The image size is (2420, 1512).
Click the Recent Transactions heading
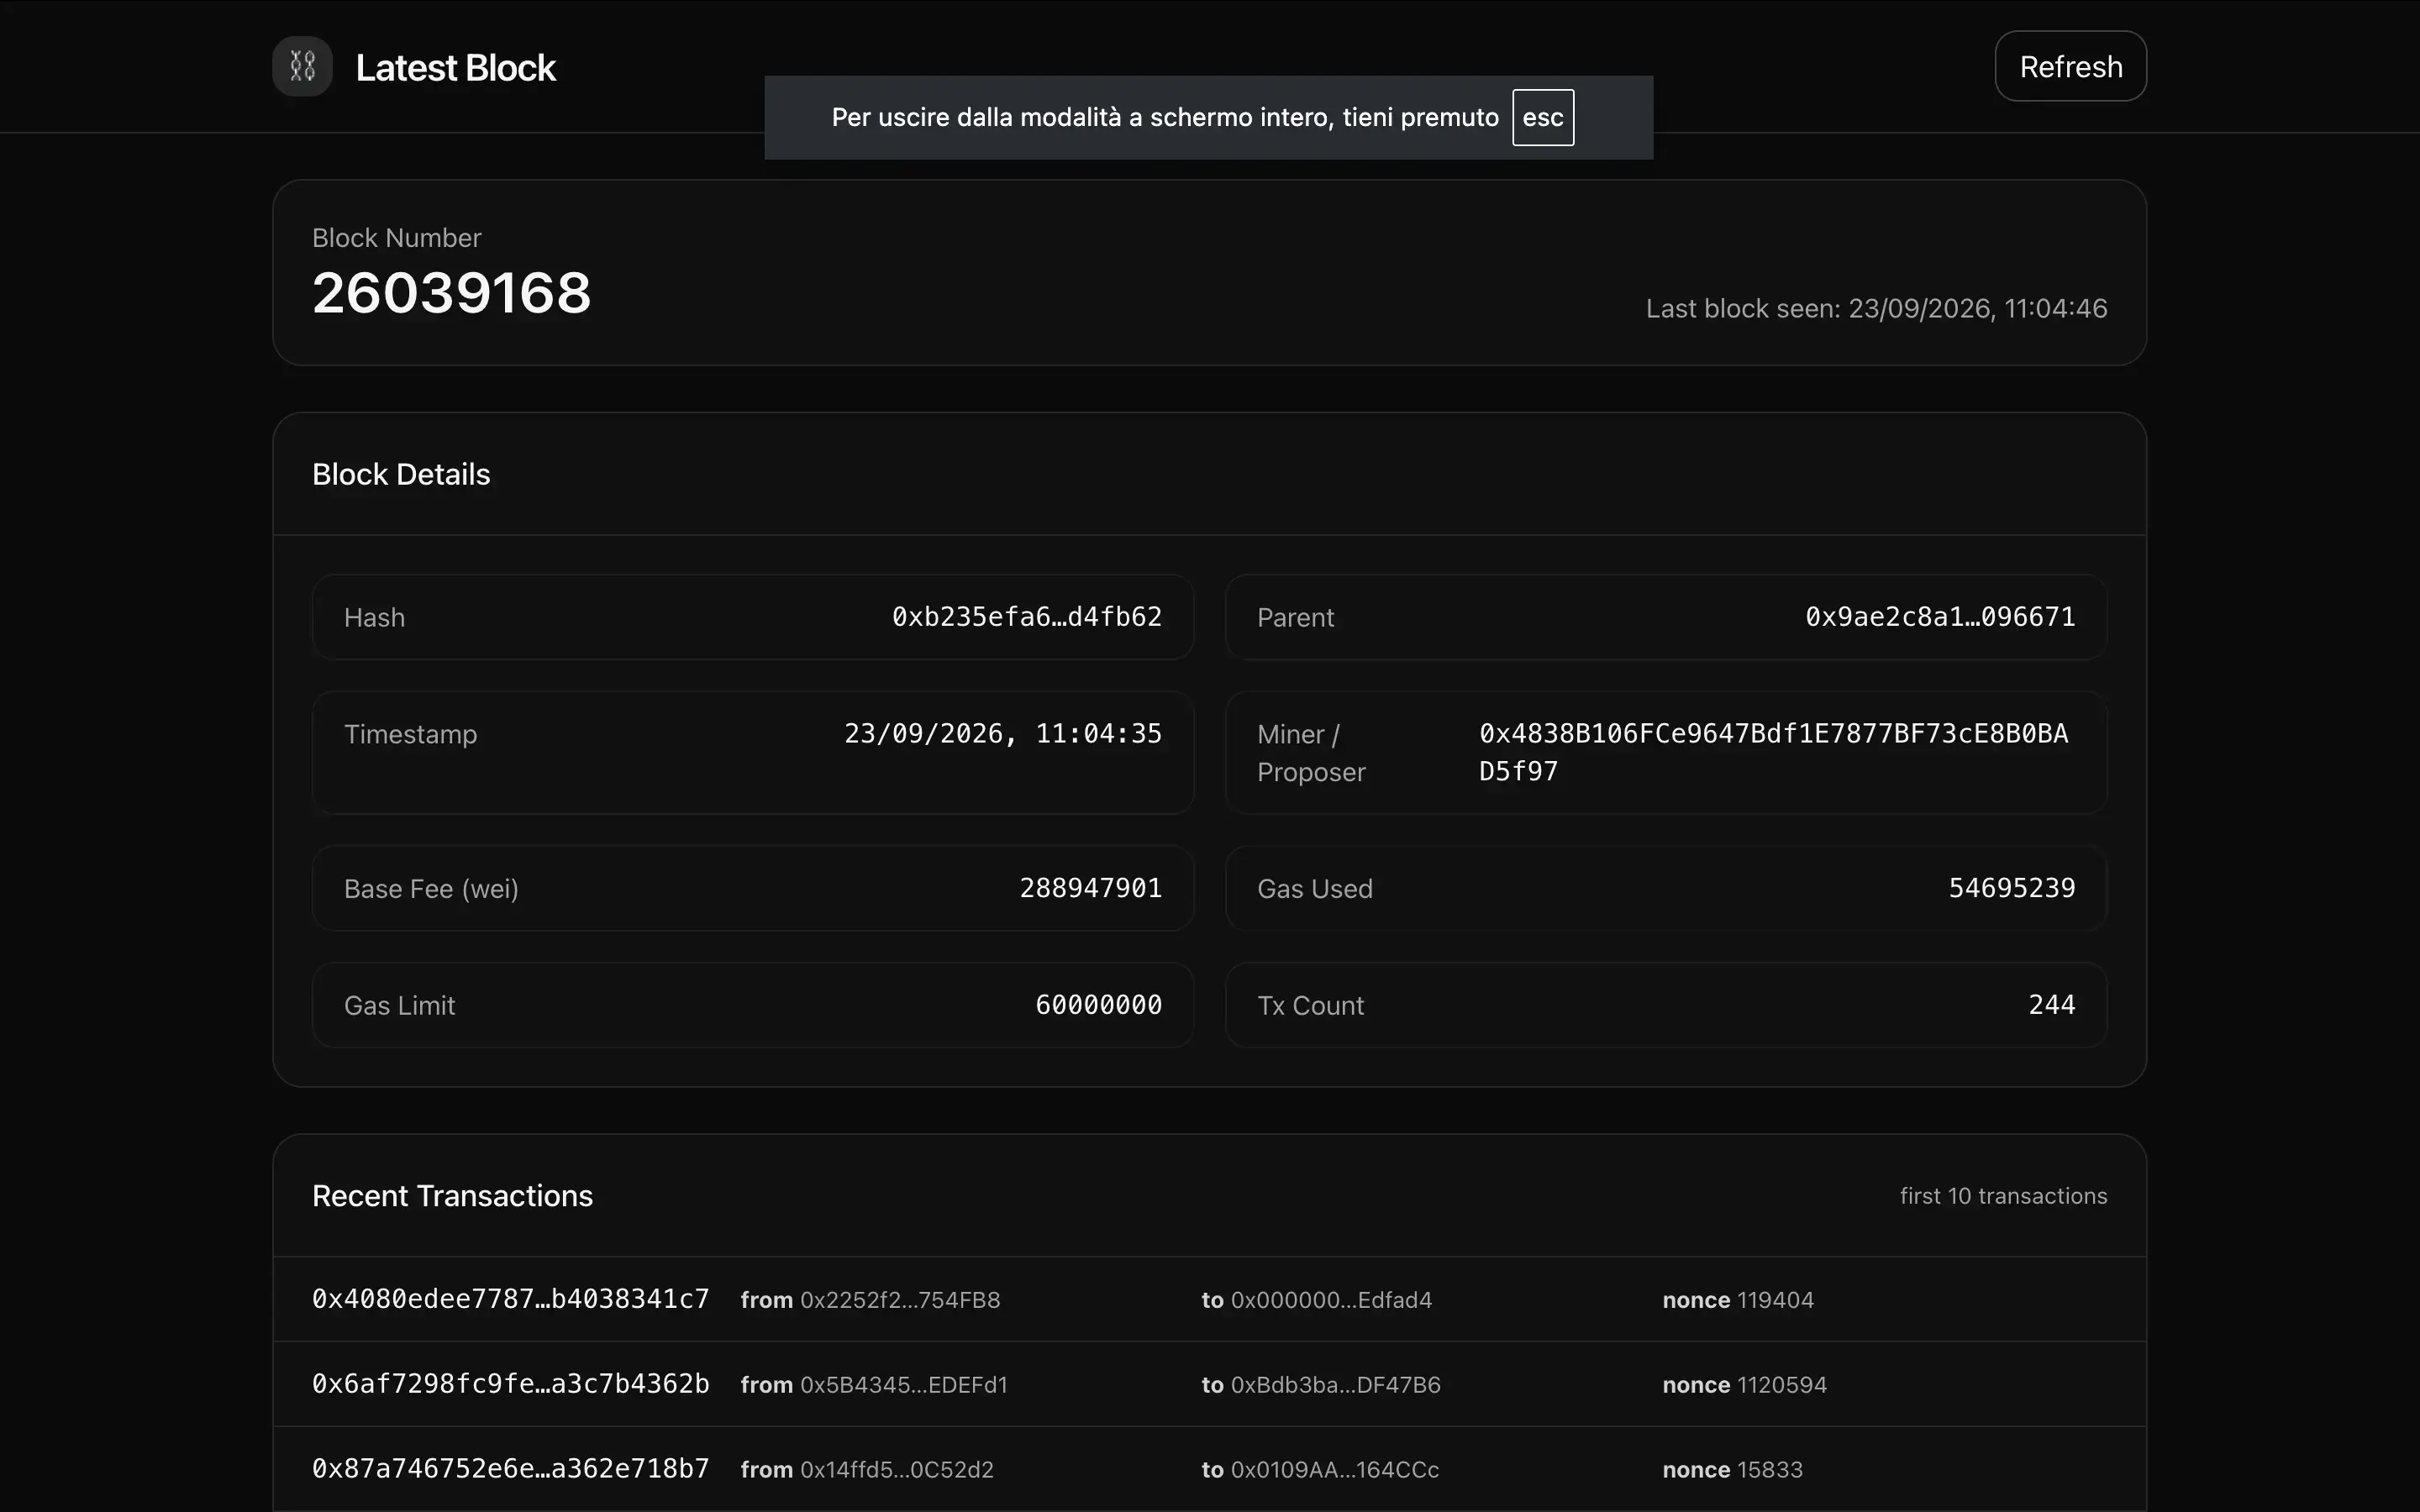[x=452, y=1196]
